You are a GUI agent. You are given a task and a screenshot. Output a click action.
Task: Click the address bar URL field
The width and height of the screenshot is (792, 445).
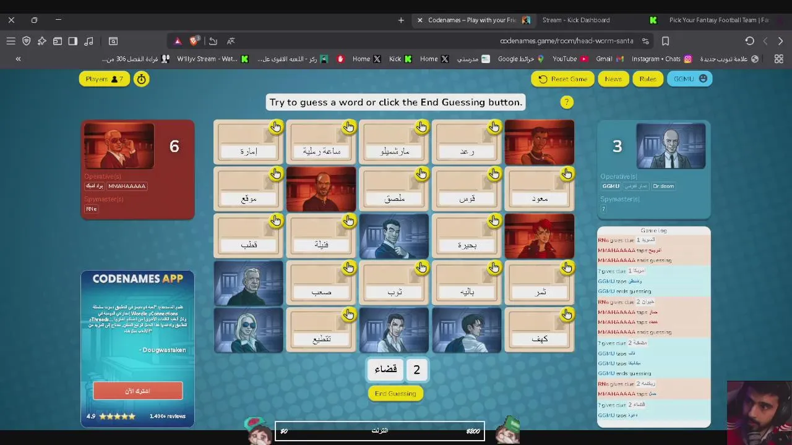[566, 41]
